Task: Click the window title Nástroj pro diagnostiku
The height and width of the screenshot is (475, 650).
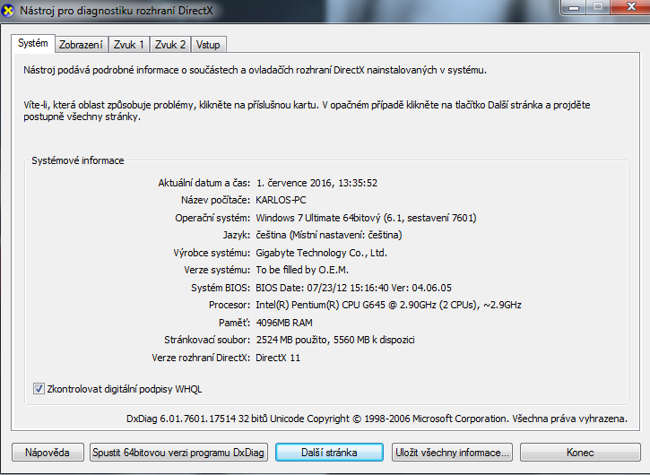Action: 117,11
